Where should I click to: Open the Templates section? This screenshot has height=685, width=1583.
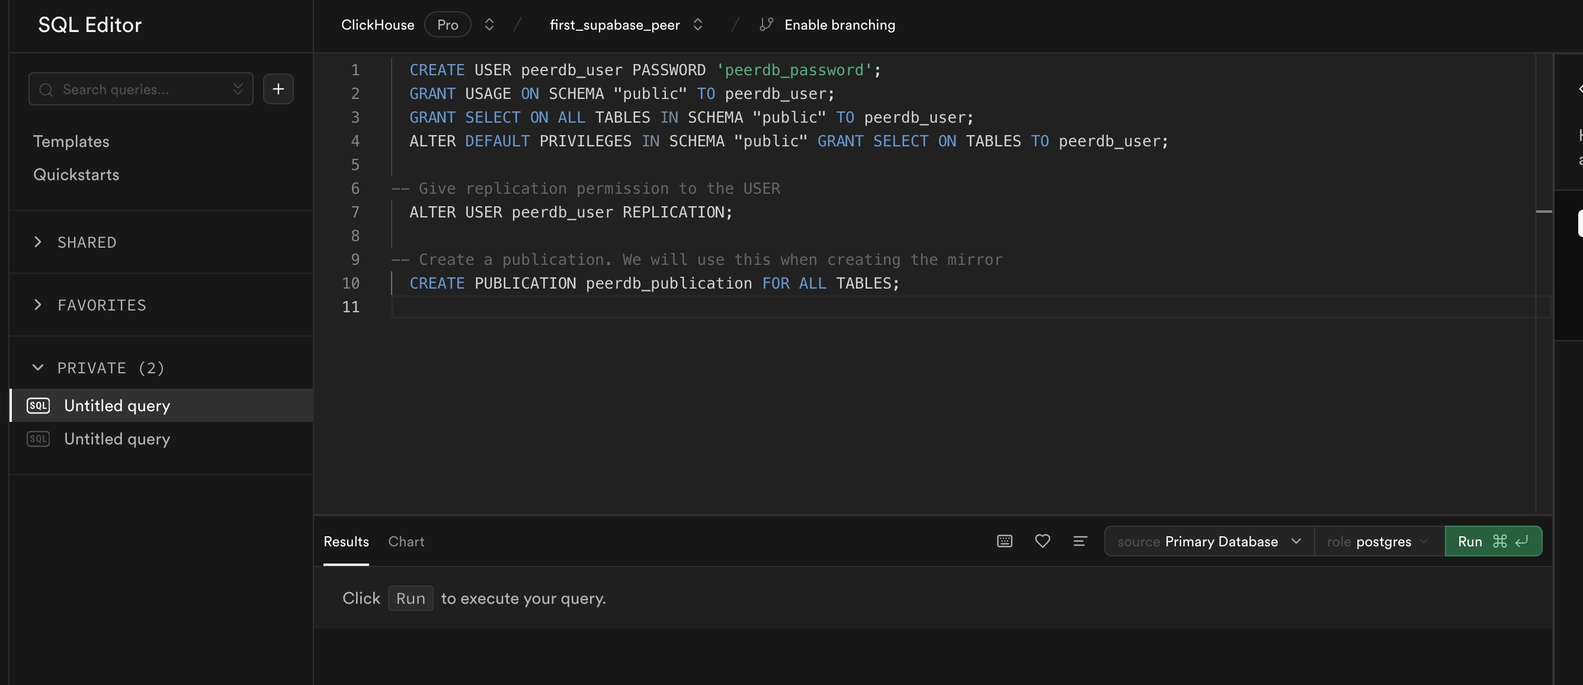click(x=71, y=140)
